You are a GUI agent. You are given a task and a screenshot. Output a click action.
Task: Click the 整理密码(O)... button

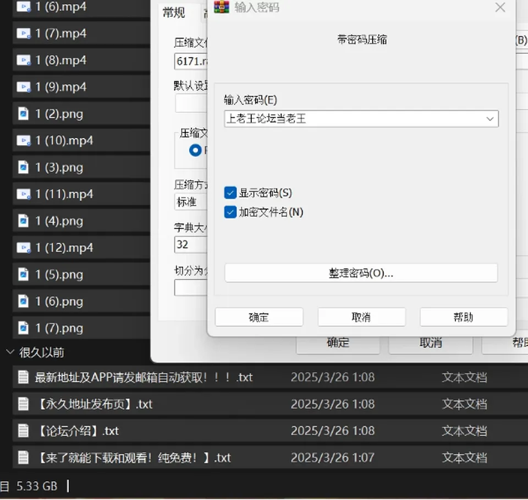(361, 273)
